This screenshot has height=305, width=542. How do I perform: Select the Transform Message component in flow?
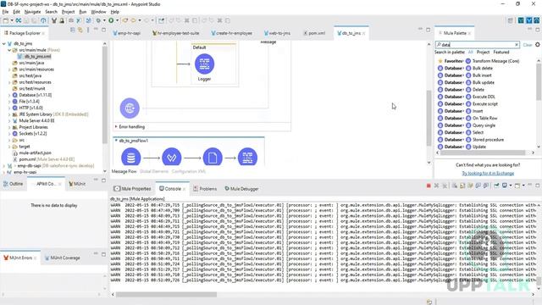[x=171, y=158]
